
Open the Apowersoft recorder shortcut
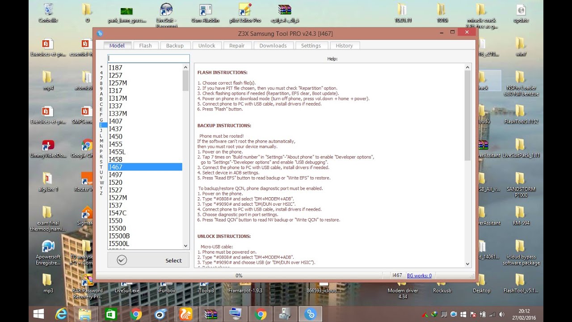click(x=48, y=253)
